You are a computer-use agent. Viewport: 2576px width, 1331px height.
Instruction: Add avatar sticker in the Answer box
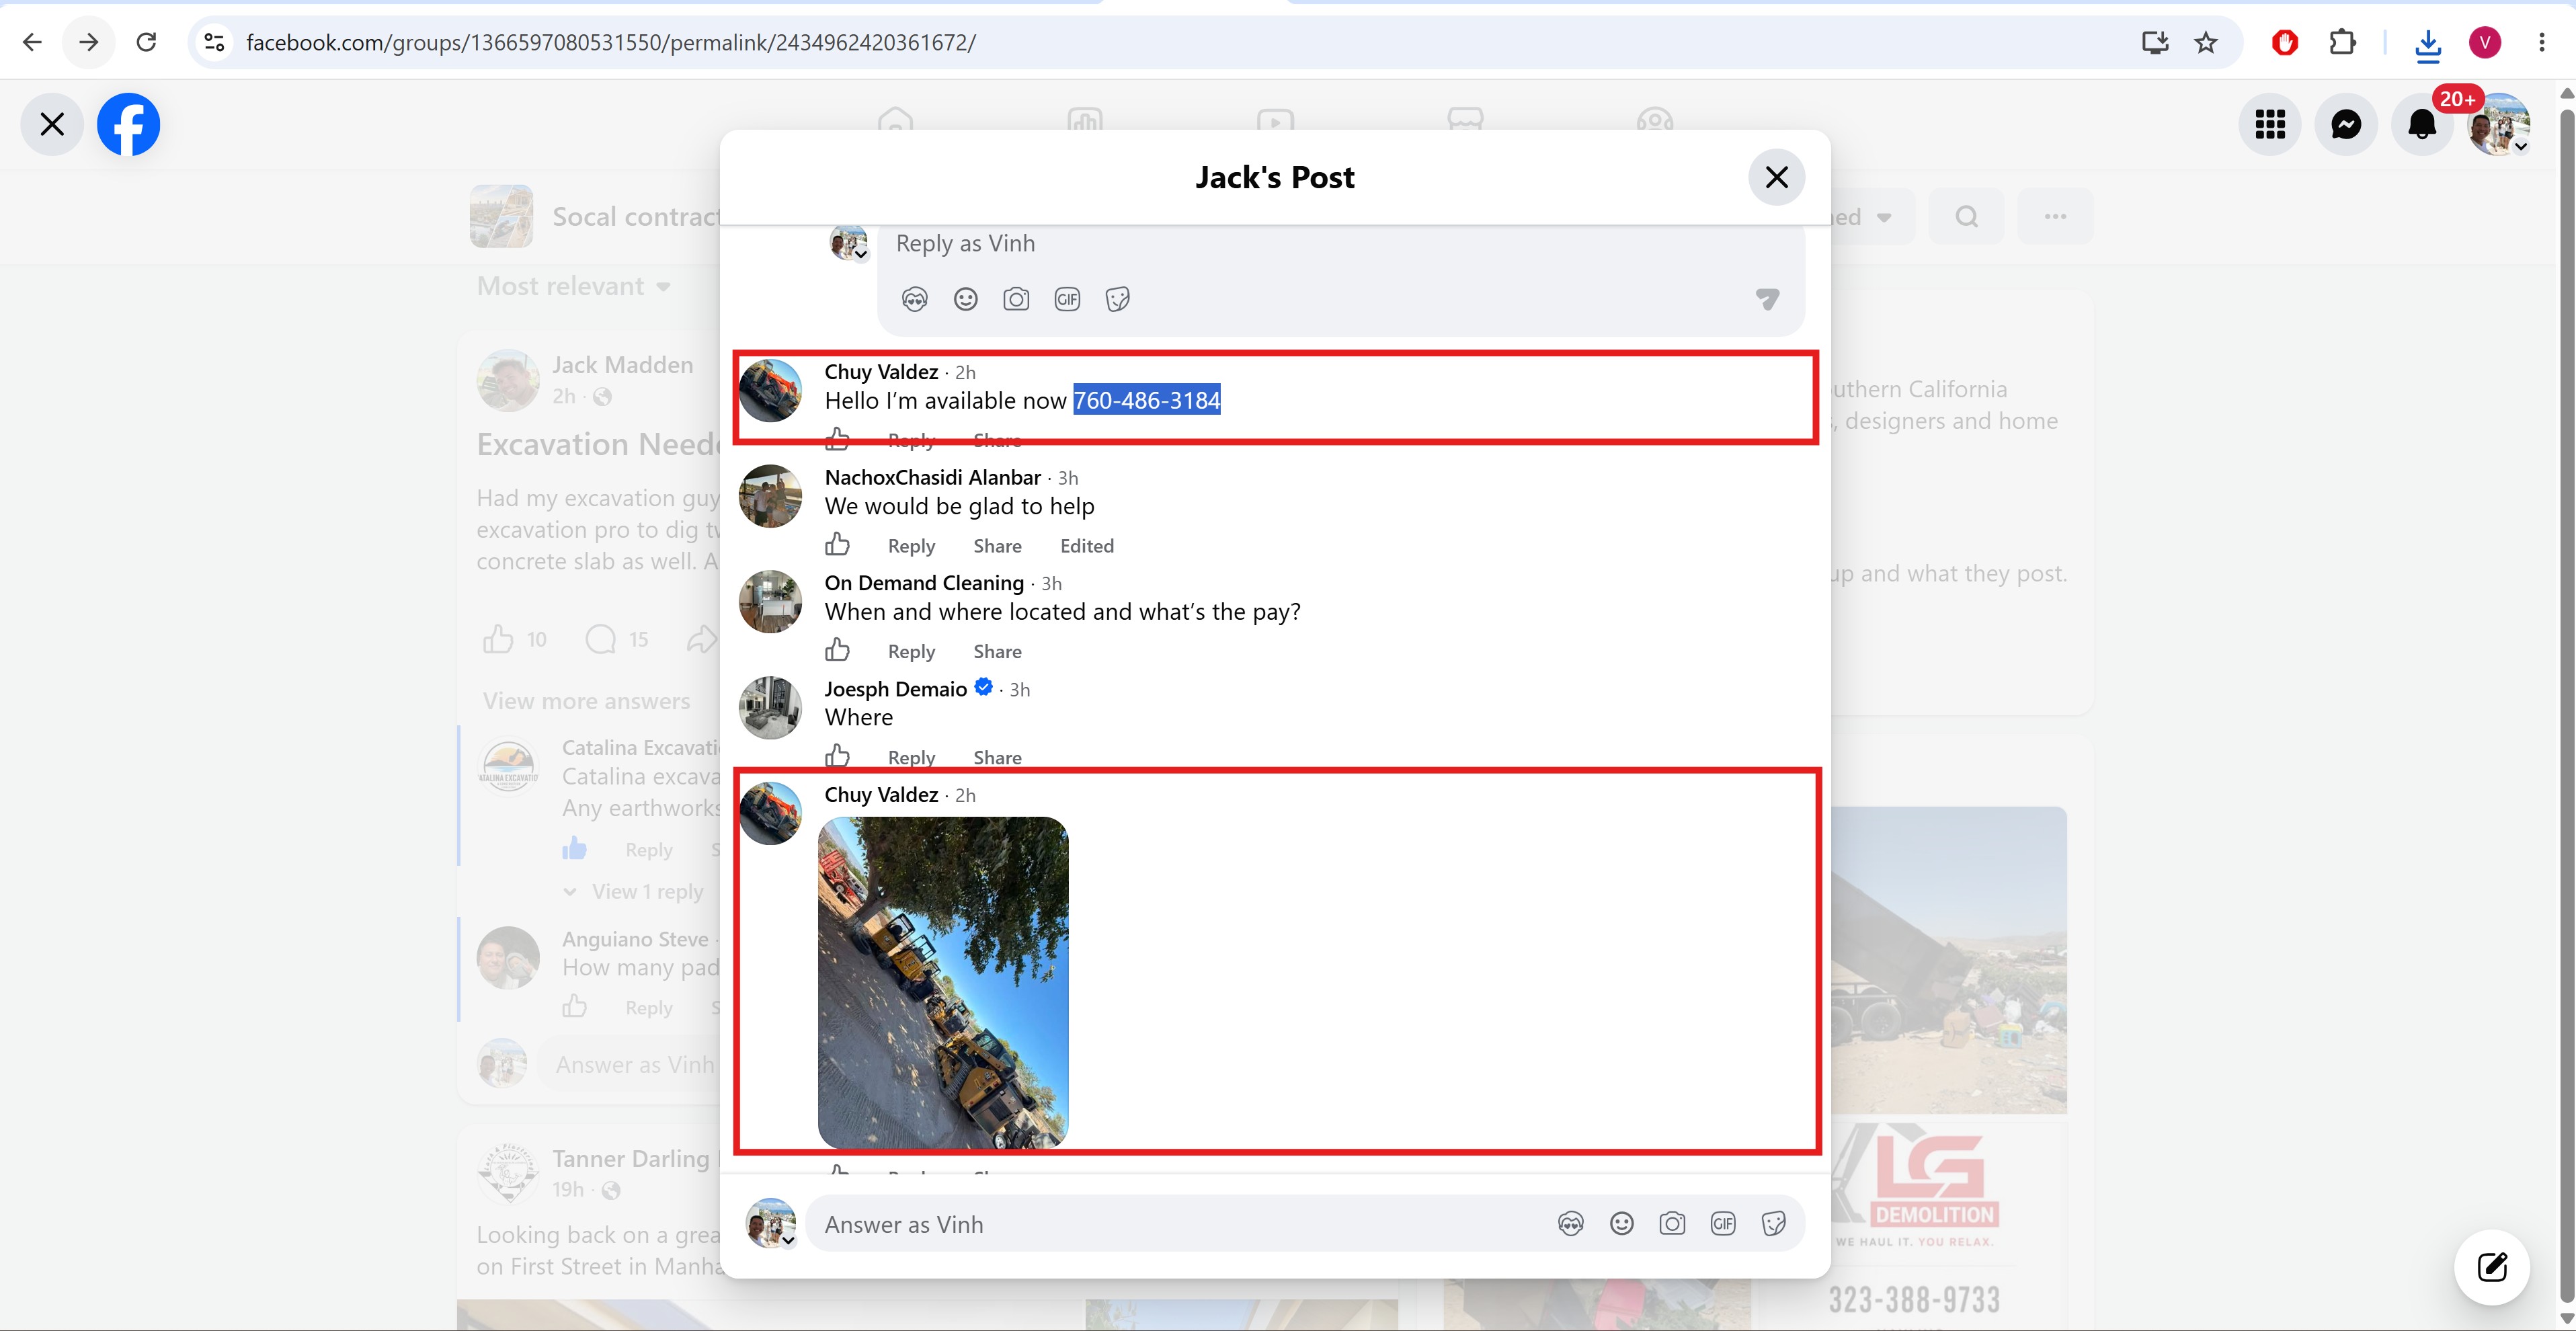1571,1223
